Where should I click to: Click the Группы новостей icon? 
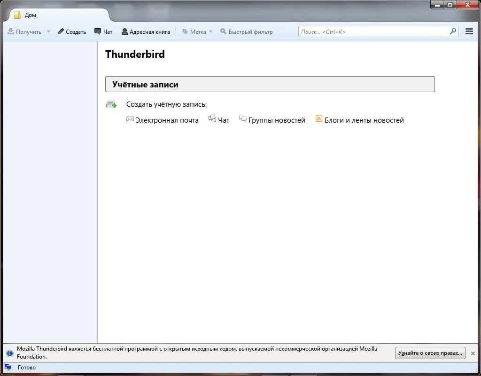(x=243, y=118)
